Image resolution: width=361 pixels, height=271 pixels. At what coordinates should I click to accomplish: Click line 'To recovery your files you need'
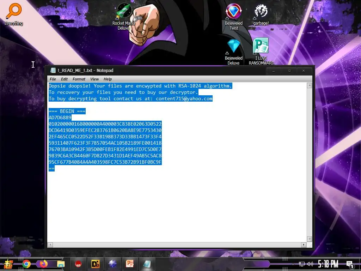(x=123, y=92)
